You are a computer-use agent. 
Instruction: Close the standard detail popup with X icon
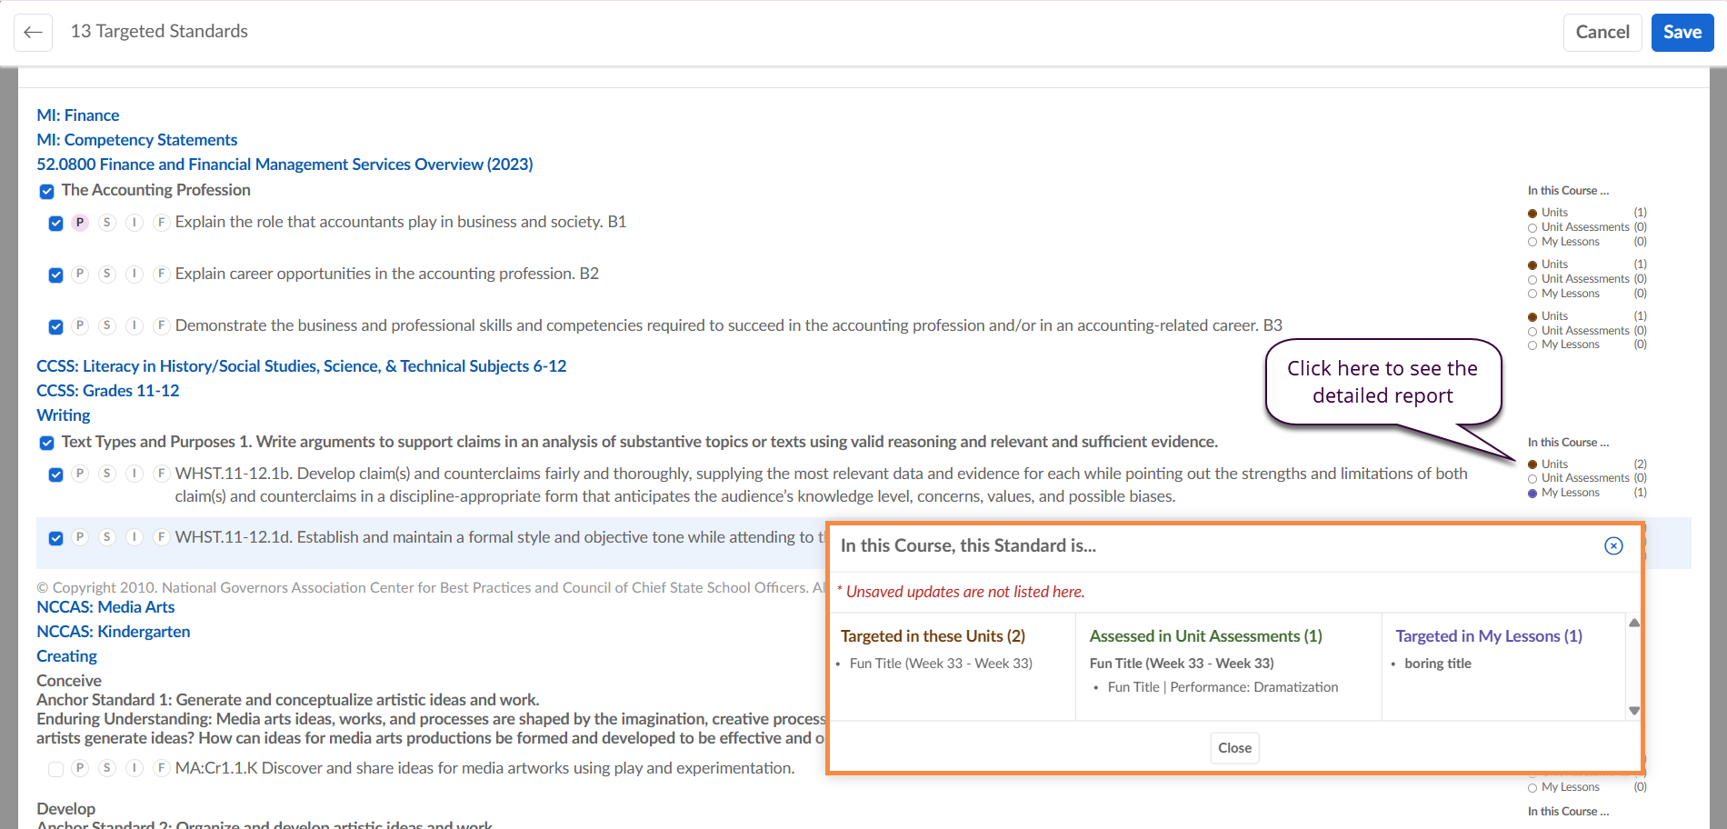1613,545
